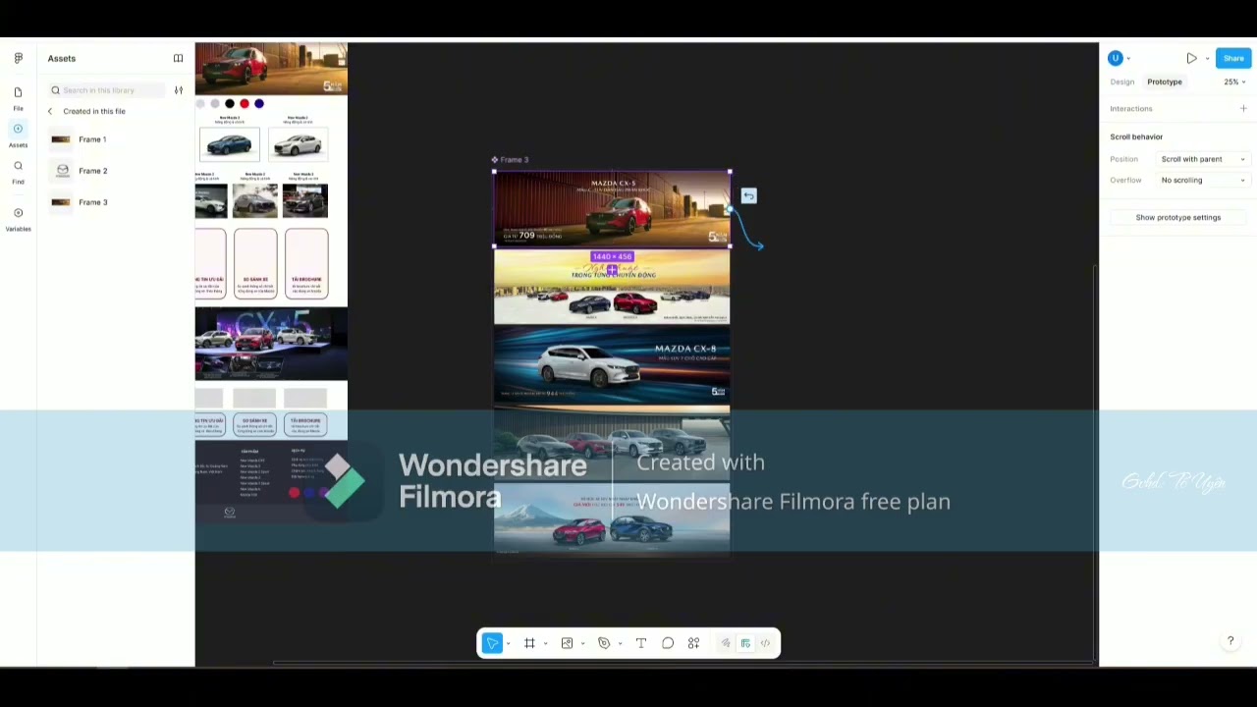The height and width of the screenshot is (707, 1257).
Task: Open the help question mark button
Action: click(1230, 641)
